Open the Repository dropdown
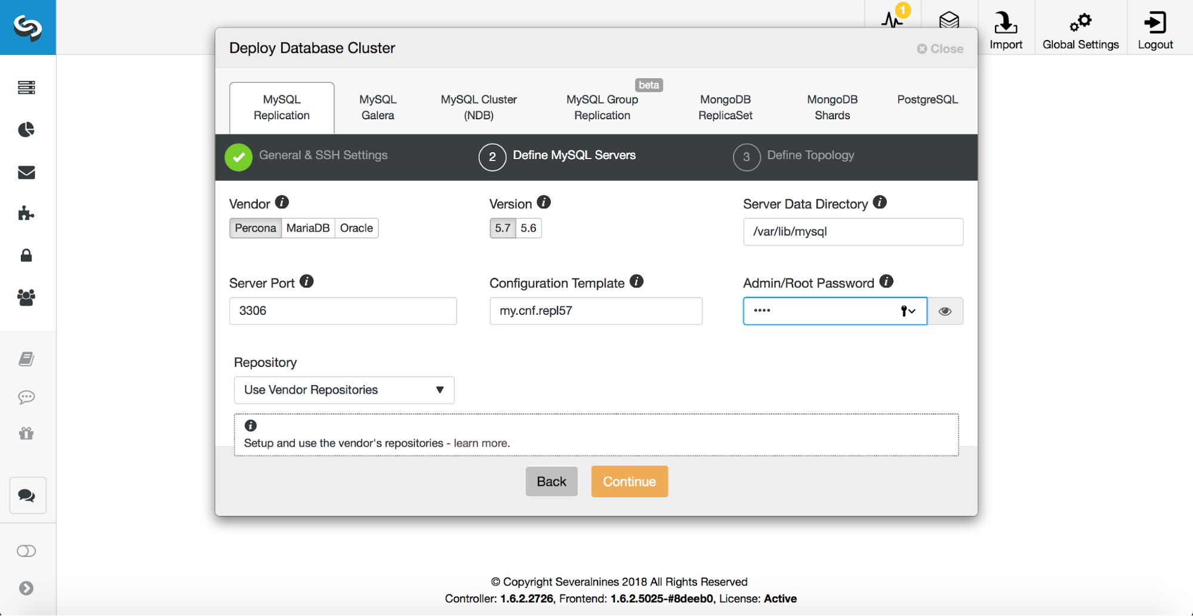Image resolution: width=1193 pixels, height=616 pixels. (344, 390)
